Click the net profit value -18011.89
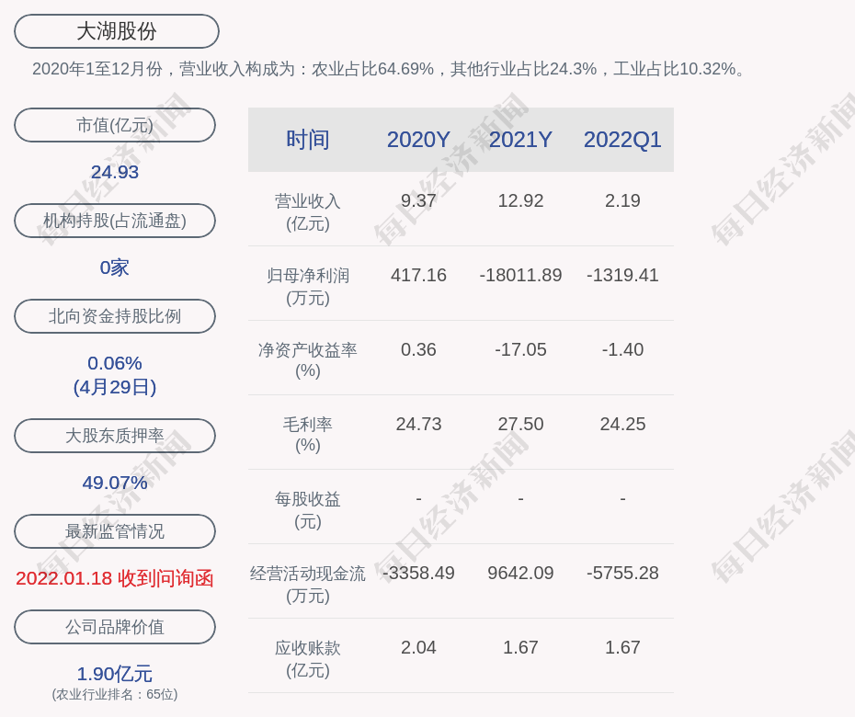Image resolution: width=855 pixels, height=717 pixels. click(x=520, y=276)
